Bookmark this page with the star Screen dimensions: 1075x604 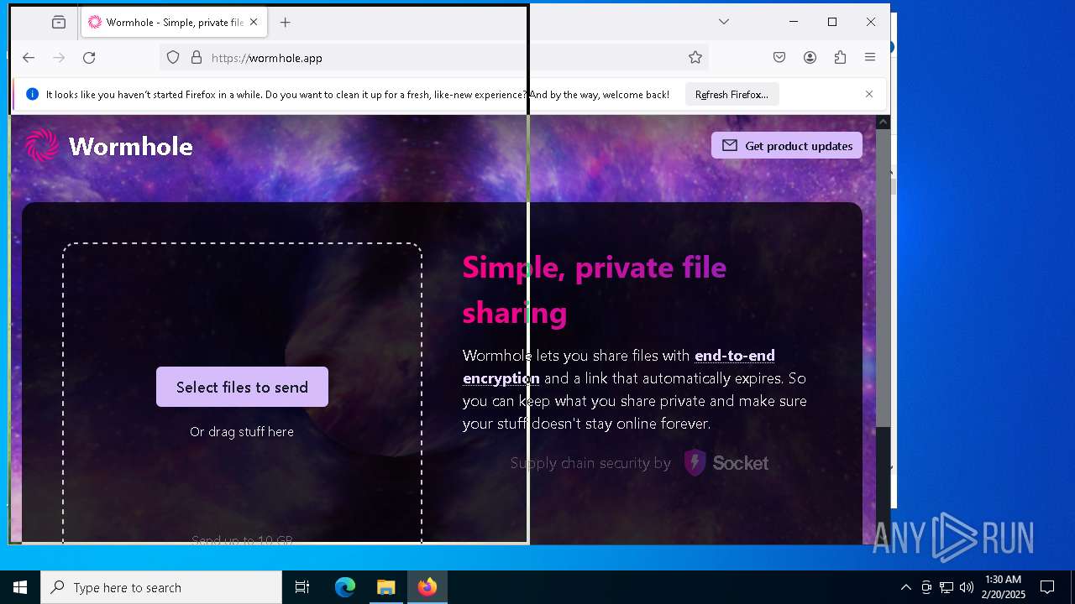pos(695,58)
